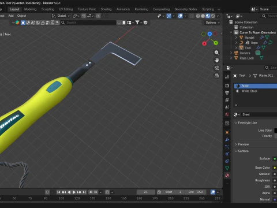Switch to the Geometry Nodes workspace tab
Screen dimensions: 277x208
pyautogui.click(x=186, y=9)
